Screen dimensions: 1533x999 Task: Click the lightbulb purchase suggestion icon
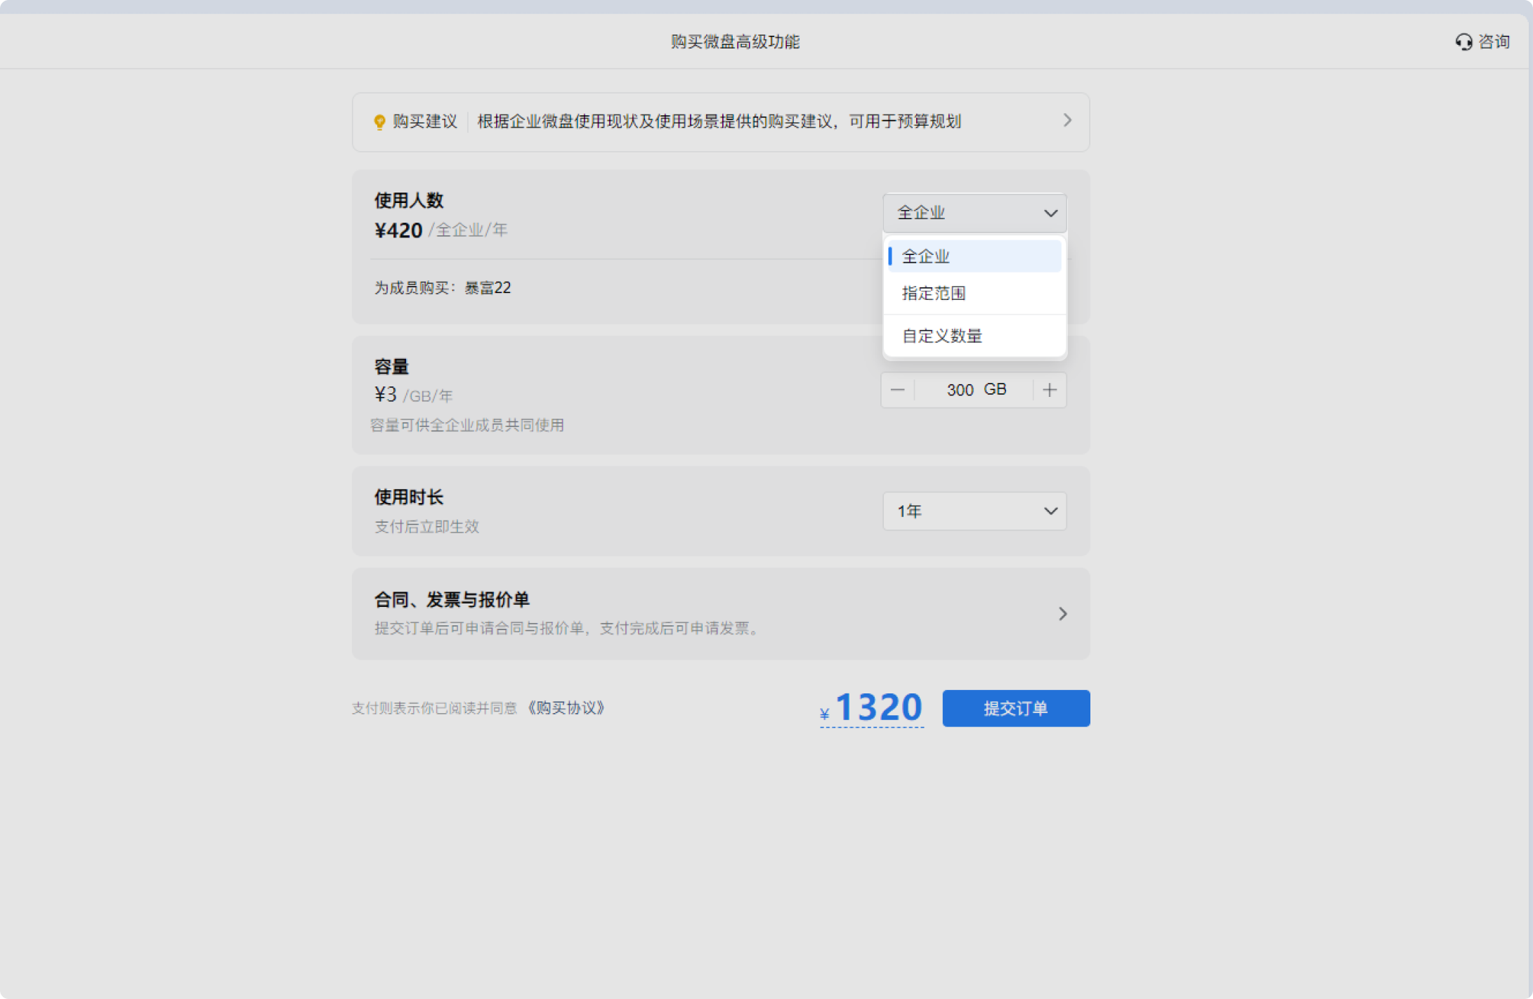tap(379, 122)
